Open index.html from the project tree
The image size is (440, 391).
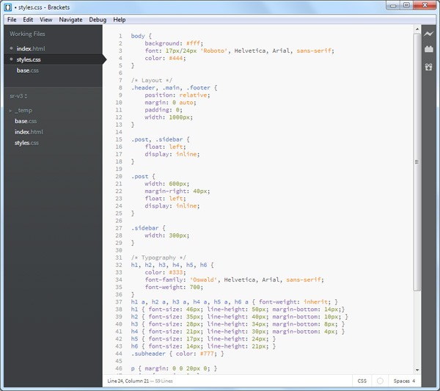pos(29,132)
